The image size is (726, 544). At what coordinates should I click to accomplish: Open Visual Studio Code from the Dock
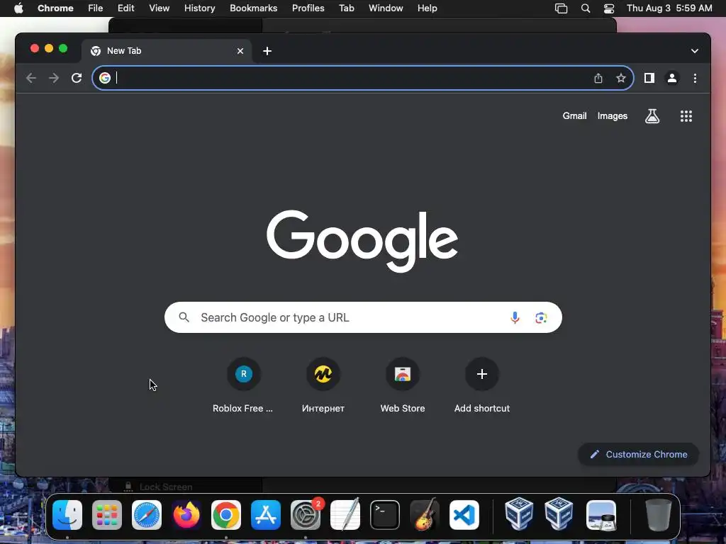(464, 515)
